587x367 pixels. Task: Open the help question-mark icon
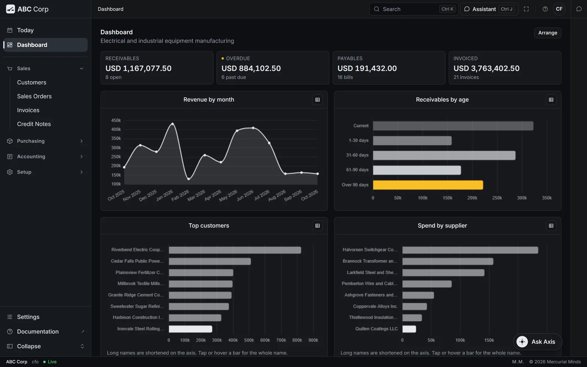pyautogui.click(x=545, y=9)
